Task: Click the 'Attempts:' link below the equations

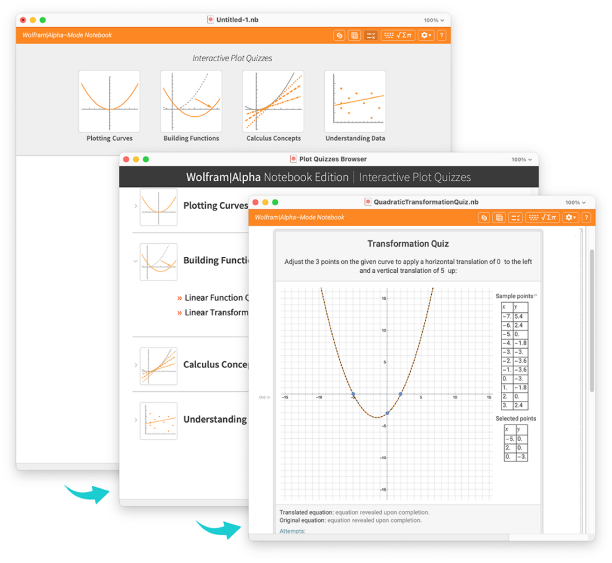Action: pos(292,531)
